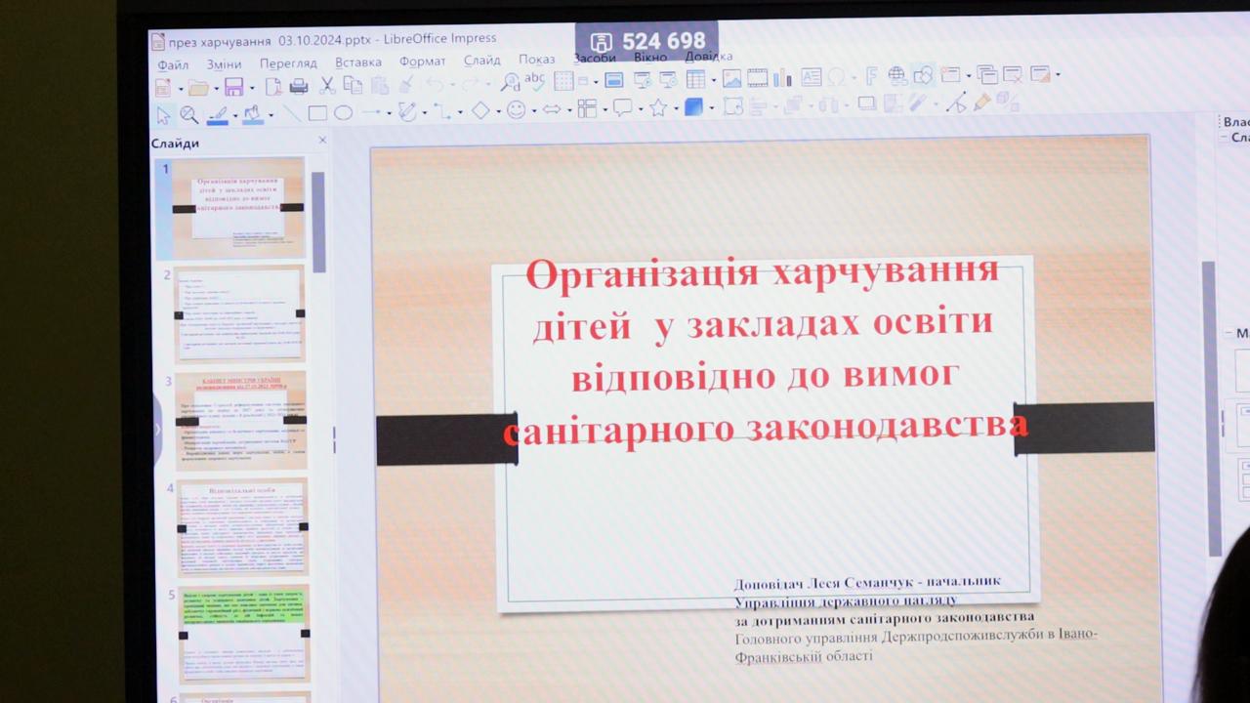
Task: Insert a table via Table icon
Action: pos(695,79)
